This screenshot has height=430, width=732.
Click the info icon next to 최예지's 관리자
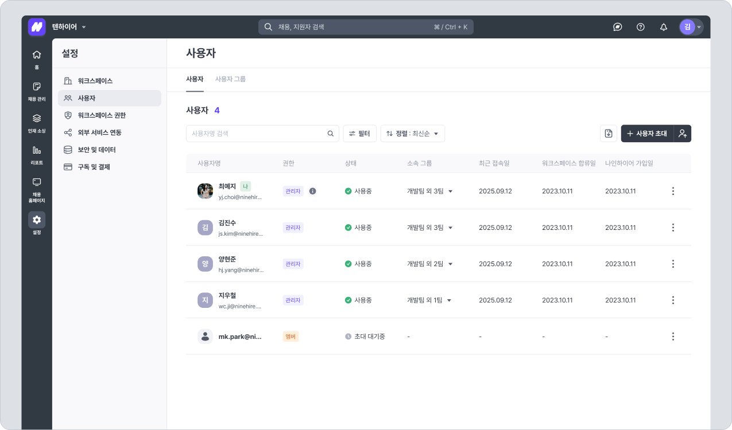point(313,191)
